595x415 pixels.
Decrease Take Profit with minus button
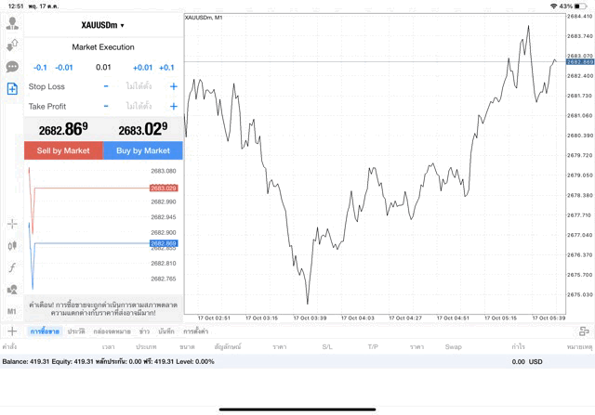point(106,107)
